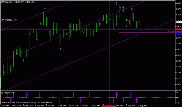Click the "2 Jul 2009" date label
This screenshot has height=107, width=182.
84,106
